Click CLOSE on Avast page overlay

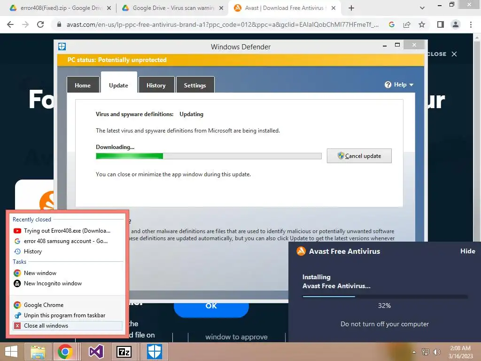point(442,54)
